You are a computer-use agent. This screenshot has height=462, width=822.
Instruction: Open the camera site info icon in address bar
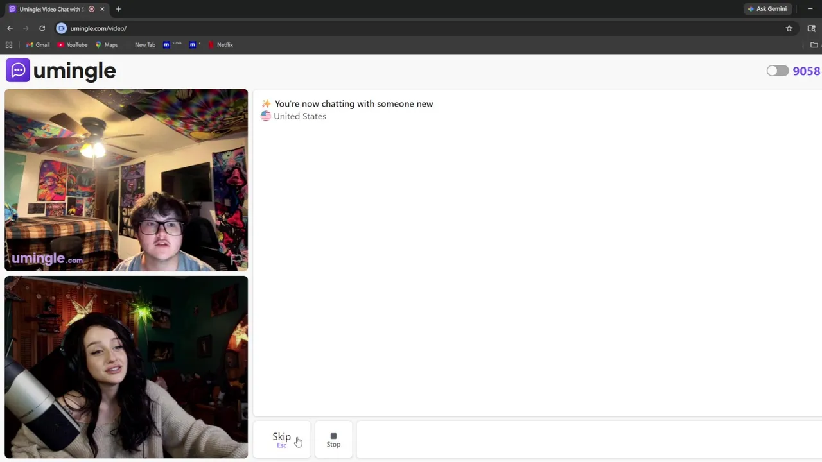coord(62,28)
